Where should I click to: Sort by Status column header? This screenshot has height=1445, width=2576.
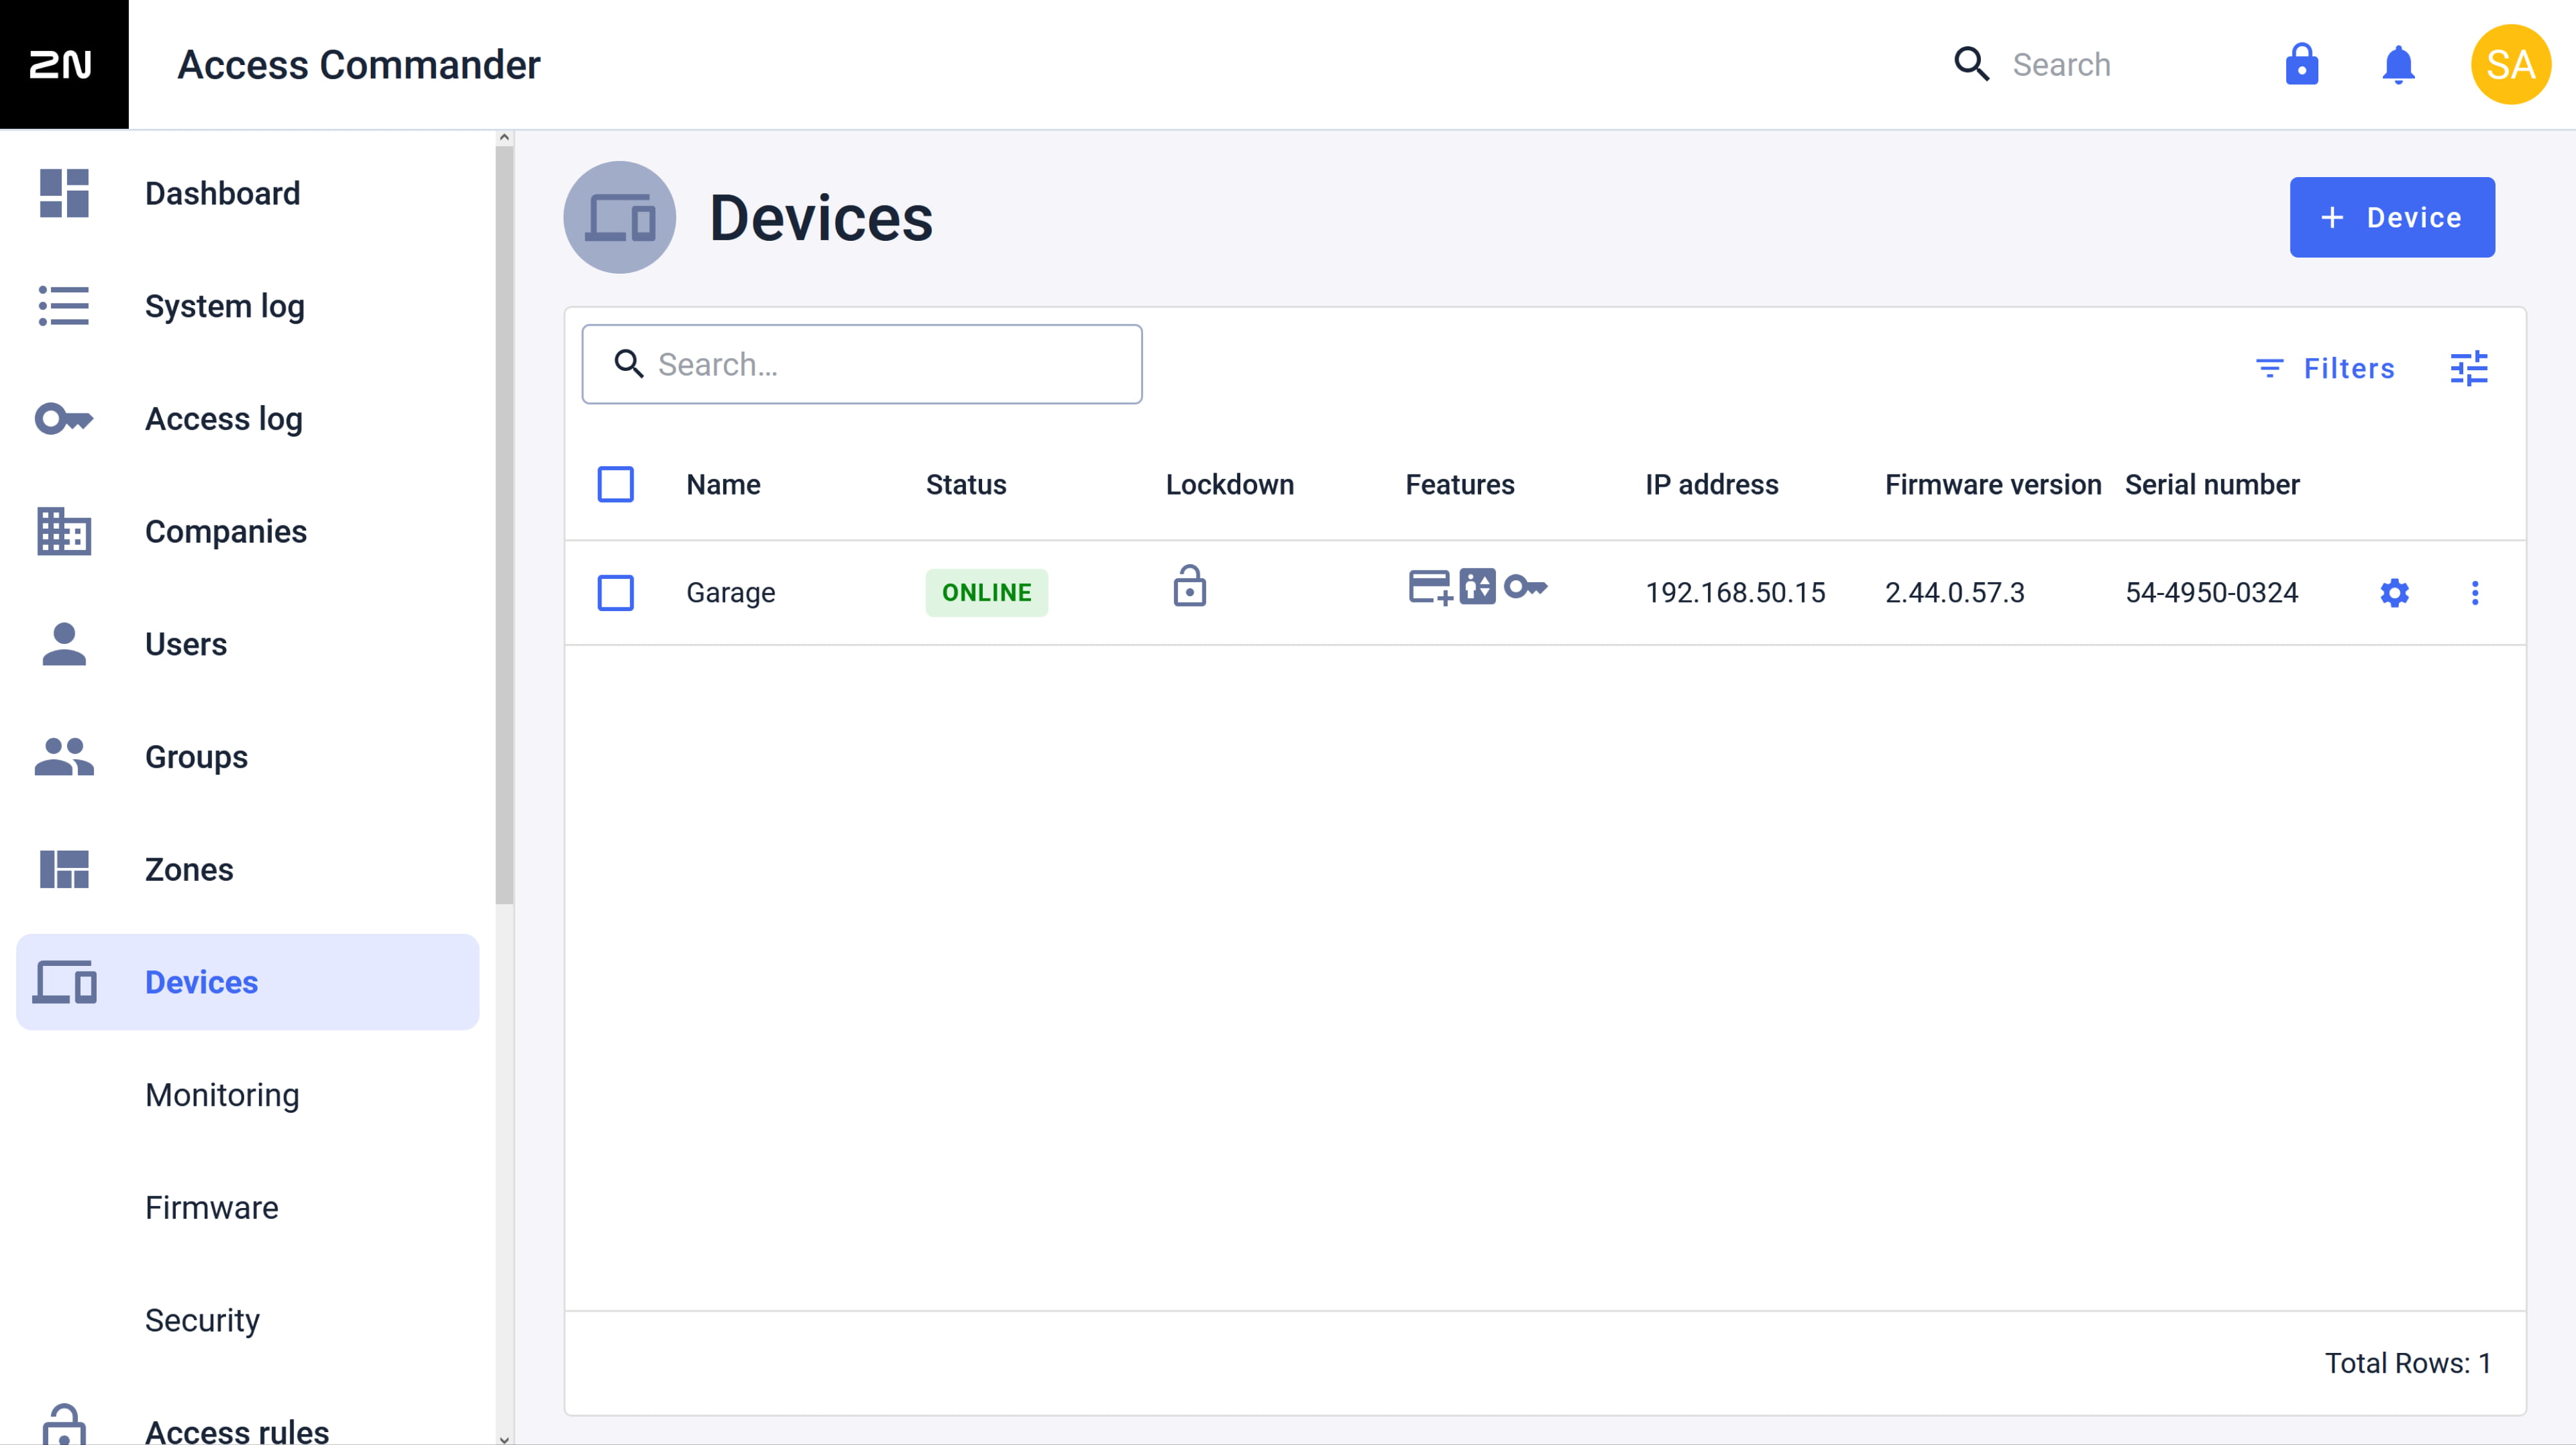(966, 484)
